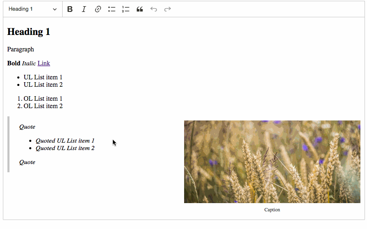
Task: Undo the last action
Action: tap(154, 9)
